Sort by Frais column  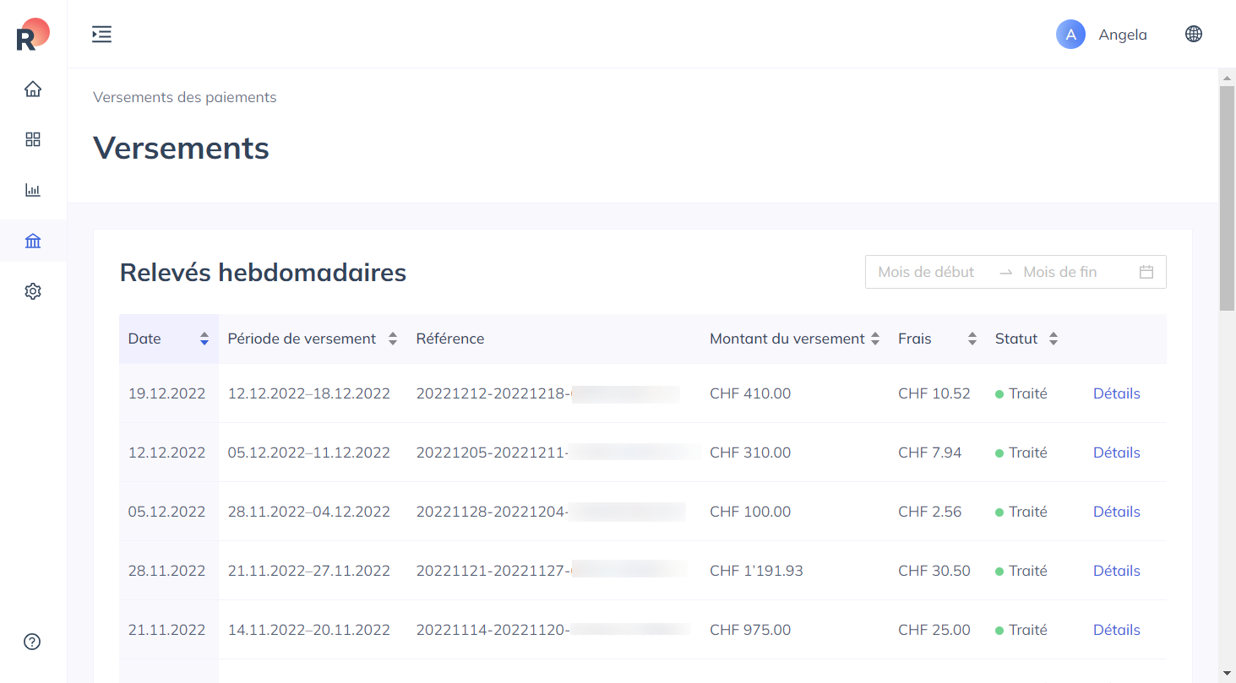938,339
